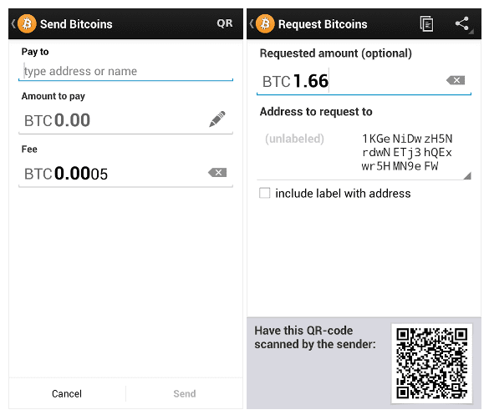
Task: Tap the Bitcoin logo in Send Bitcoins header
Action: [x=27, y=23]
